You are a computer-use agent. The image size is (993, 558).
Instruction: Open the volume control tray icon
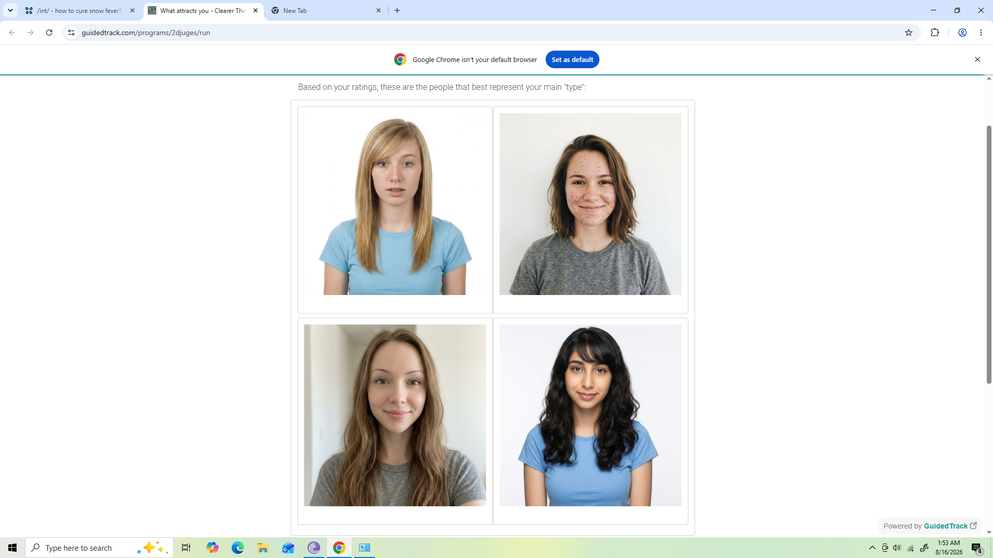click(x=897, y=548)
